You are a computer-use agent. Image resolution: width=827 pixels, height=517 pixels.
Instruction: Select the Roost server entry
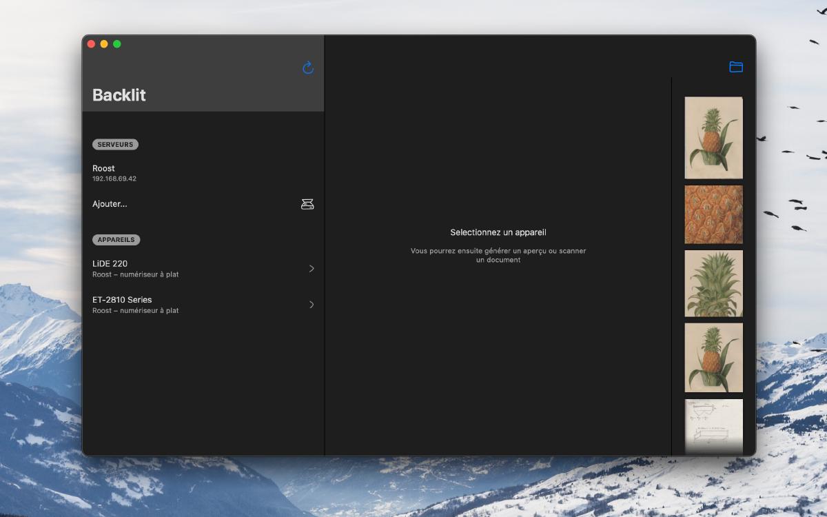(x=114, y=172)
